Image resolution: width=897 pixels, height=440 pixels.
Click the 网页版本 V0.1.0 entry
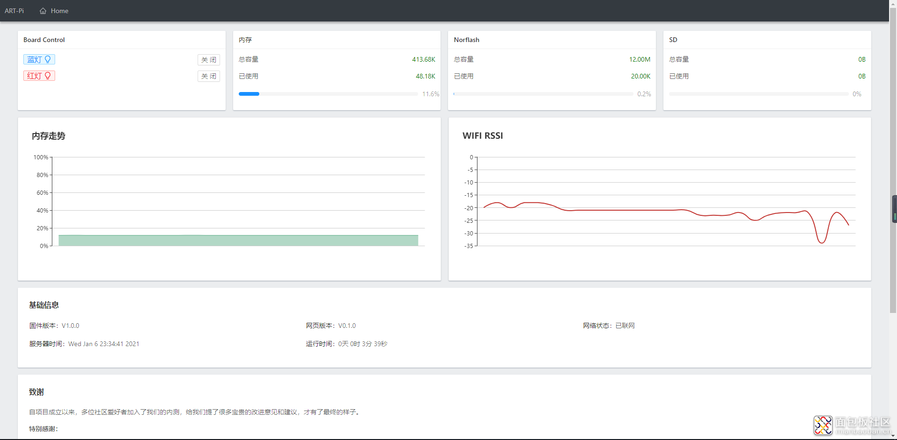coord(331,326)
